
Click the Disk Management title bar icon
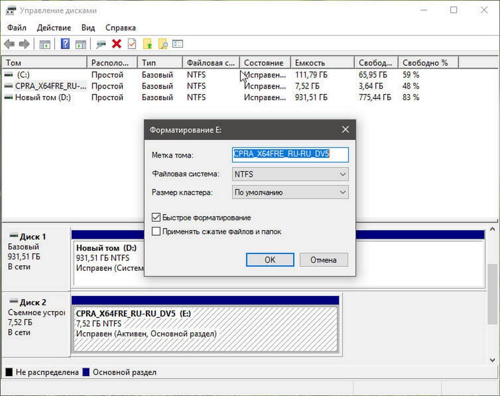[x=11, y=10]
